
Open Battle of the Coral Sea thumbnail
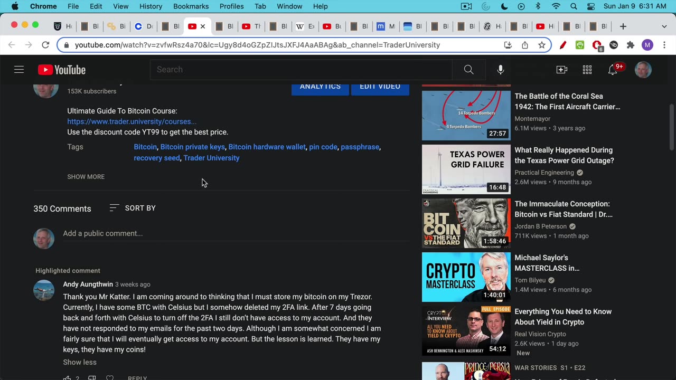466,115
